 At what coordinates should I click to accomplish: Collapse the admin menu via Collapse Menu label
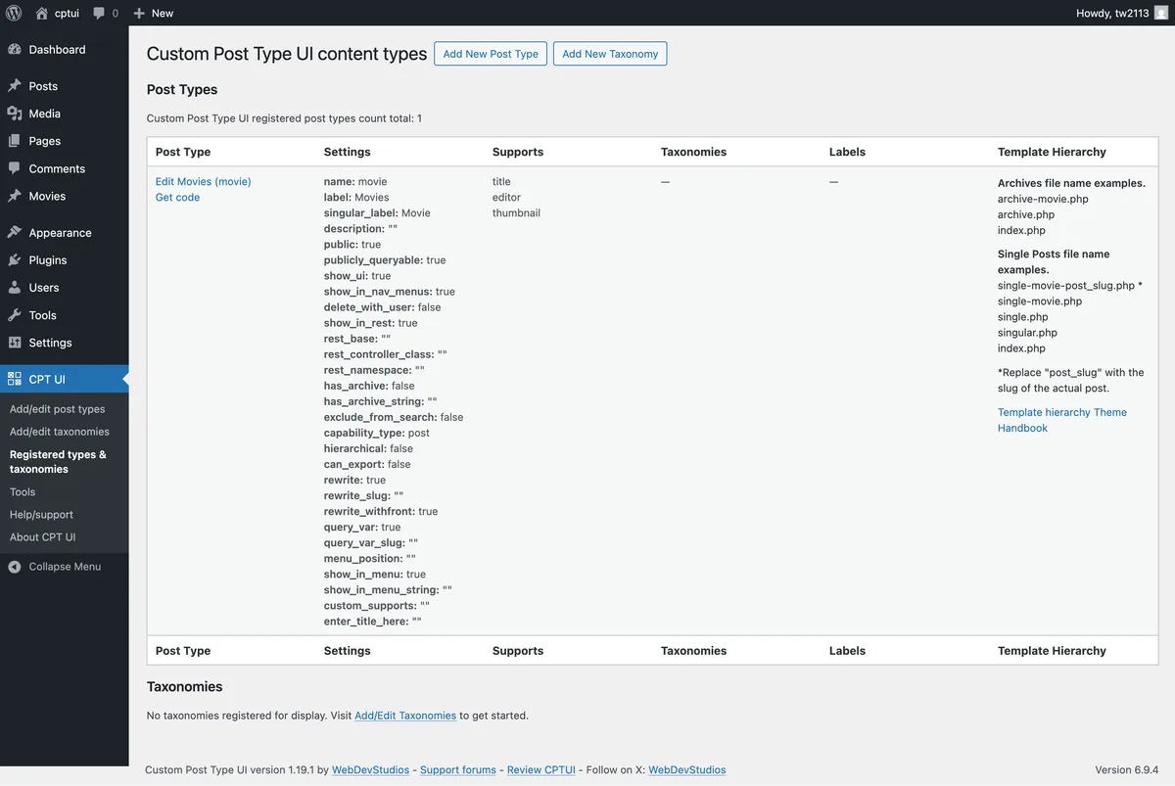pyautogui.click(x=65, y=567)
